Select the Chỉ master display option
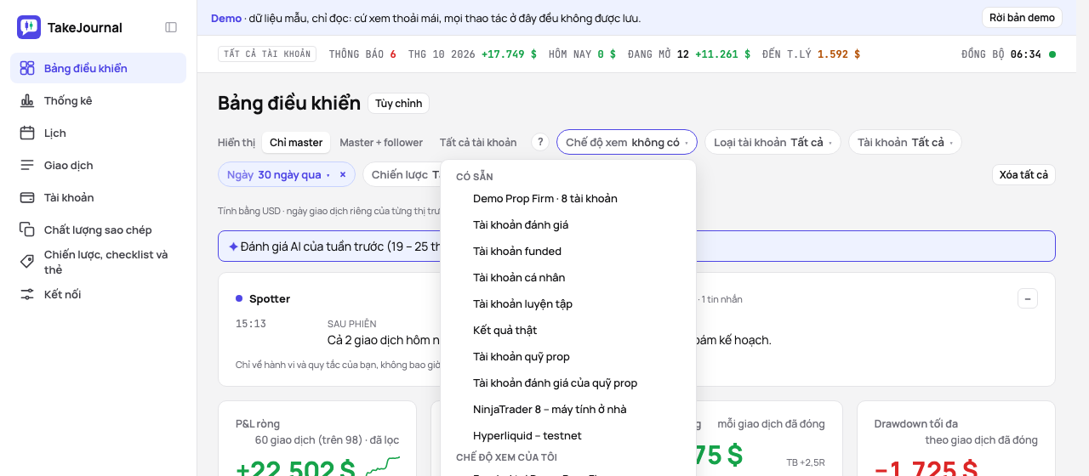Image resolution: width=1089 pixels, height=476 pixels. [x=296, y=142]
